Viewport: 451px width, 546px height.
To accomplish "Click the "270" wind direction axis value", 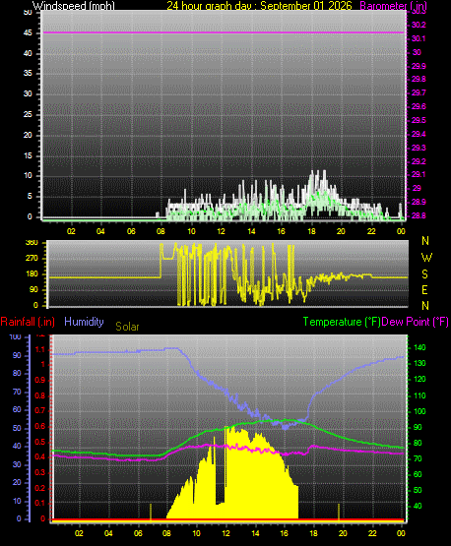I will pos(32,259).
